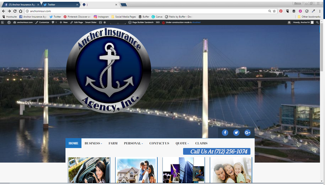The width and height of the screenshot is (325, 185).
Task: Expand the Personal dropdown menu
Action: point(134,143)
